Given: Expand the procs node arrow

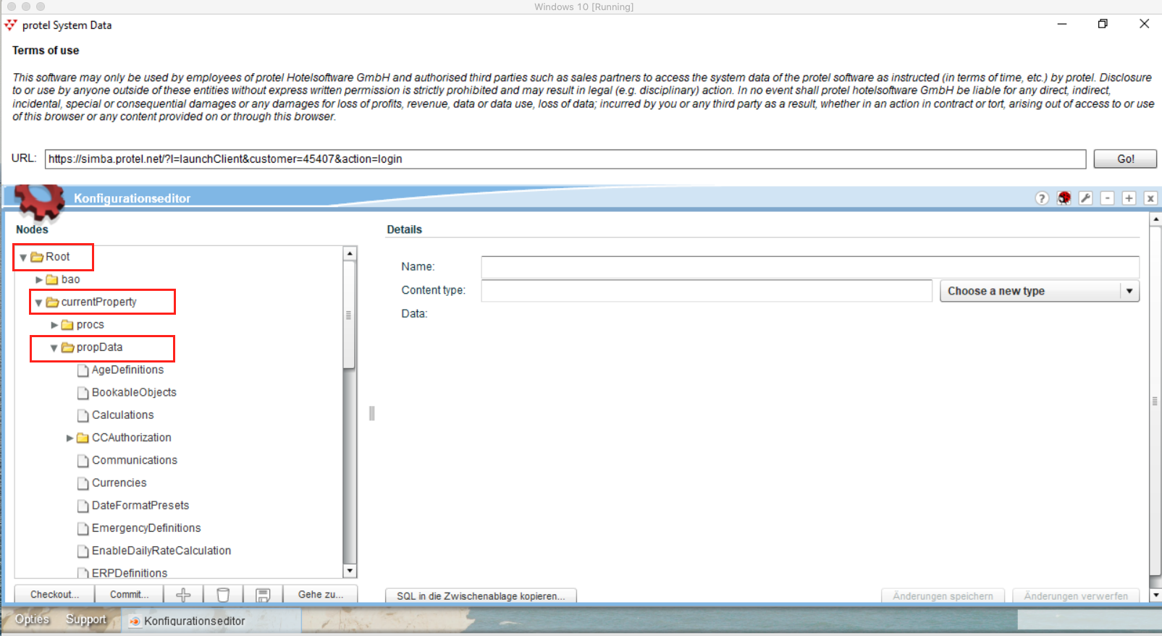Looking at the screenshot, I should pos(54,325).
